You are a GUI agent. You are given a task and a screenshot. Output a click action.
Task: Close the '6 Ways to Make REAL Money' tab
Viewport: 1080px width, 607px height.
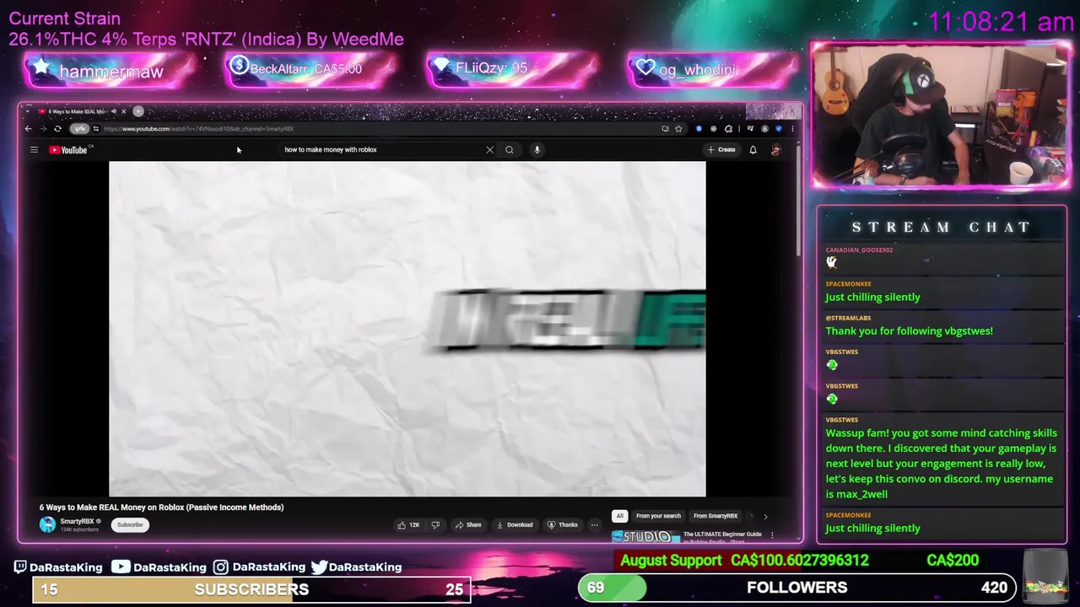[123, 111]
